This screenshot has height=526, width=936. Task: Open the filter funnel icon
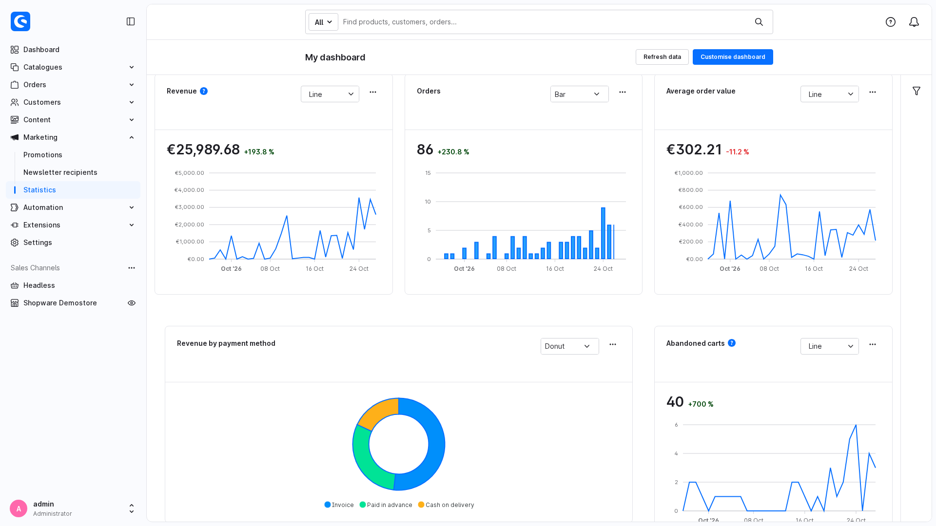click(916, 91)
